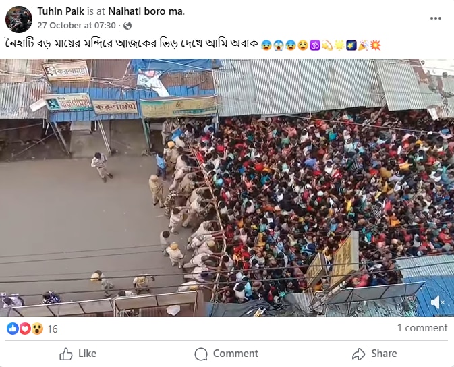Show who reacted via the 16 count
454x367 pixels.
[x=53, y=329]
